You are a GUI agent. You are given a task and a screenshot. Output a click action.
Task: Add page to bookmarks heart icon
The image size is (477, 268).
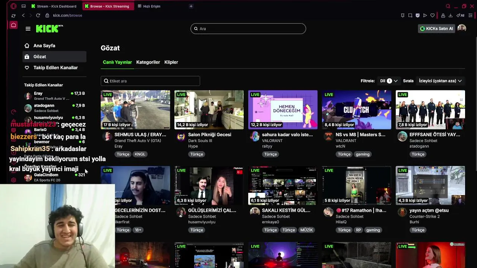pyautogui.click(x=432, y=15)
